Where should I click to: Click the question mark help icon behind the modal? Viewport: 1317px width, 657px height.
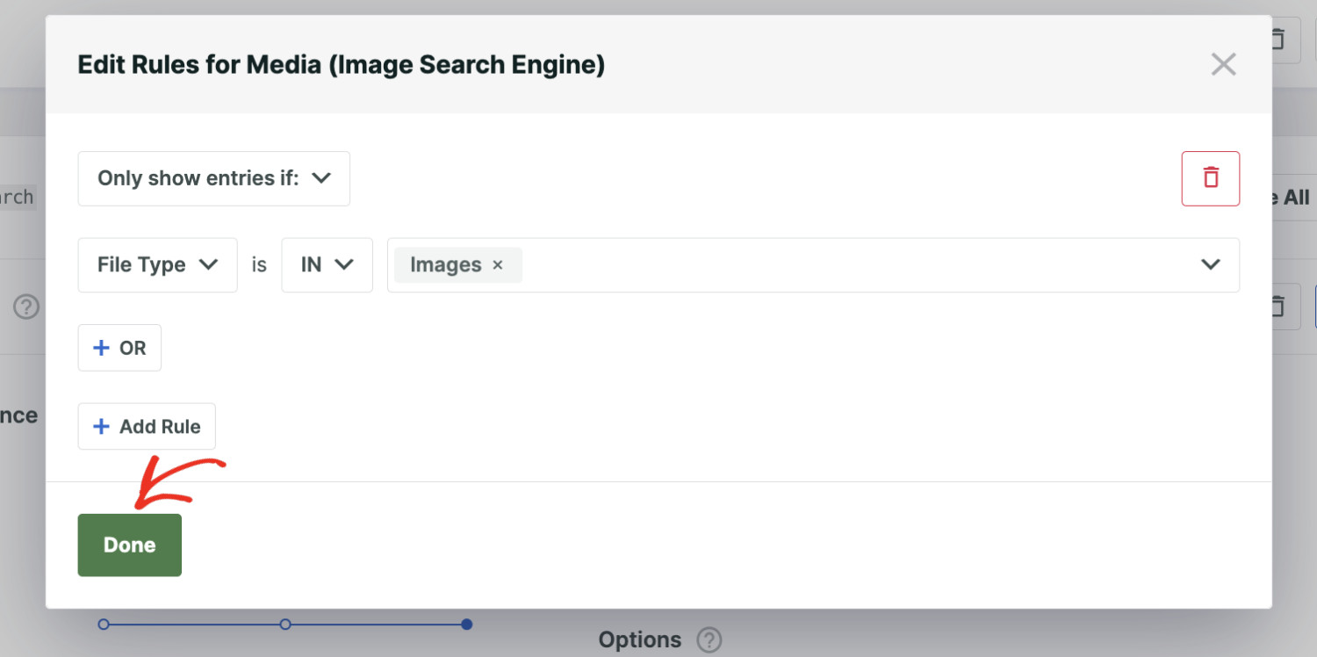26,307
